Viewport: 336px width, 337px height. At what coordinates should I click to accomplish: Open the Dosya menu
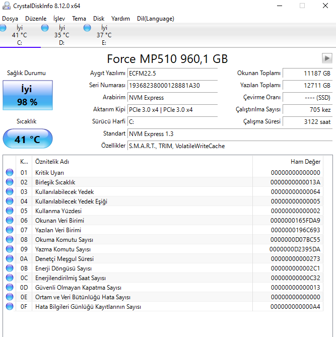tap(10, 19)
